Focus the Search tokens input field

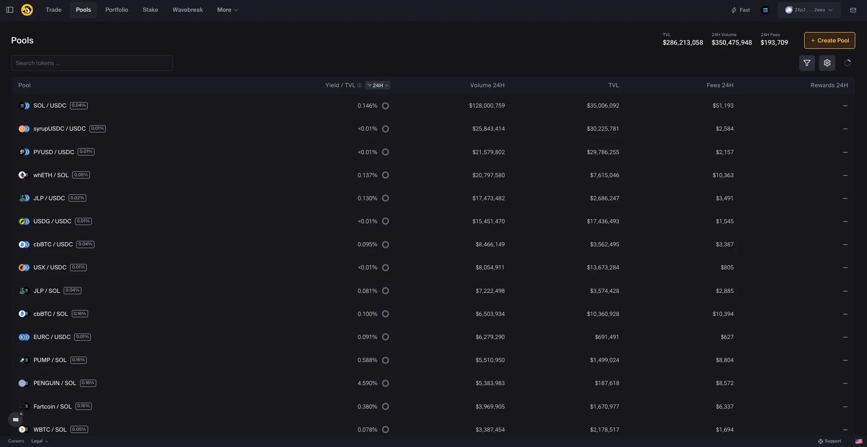[92, 63]
